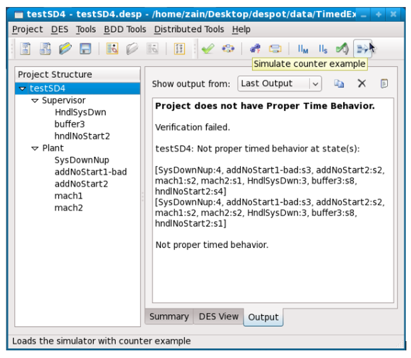The image size is (411, 358).
Task: Switch to the DES View tab
Action: point(219,316)
